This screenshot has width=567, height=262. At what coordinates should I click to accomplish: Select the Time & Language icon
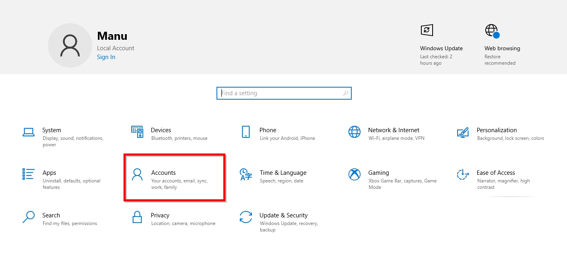[x=245, y=174]
